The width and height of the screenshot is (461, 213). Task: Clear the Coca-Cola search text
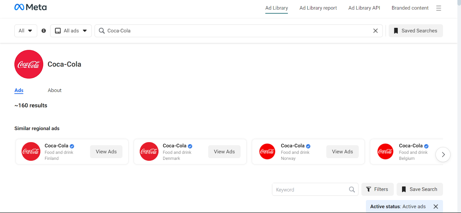coord(375,31)
